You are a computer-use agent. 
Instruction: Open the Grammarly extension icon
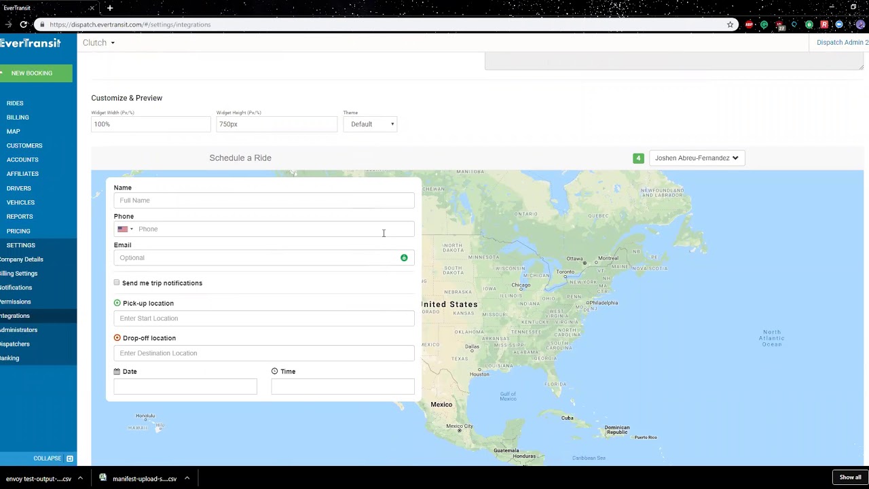coord(764,24)
